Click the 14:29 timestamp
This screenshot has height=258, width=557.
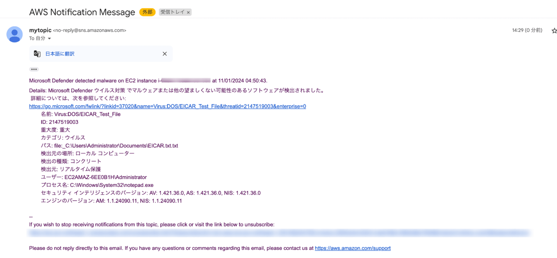tap(527, 30)
